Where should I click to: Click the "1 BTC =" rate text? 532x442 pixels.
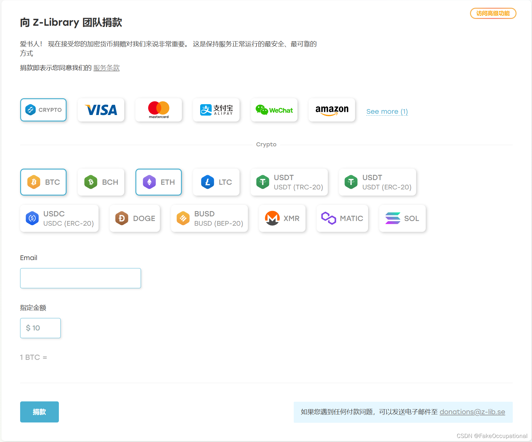[33, 357]
